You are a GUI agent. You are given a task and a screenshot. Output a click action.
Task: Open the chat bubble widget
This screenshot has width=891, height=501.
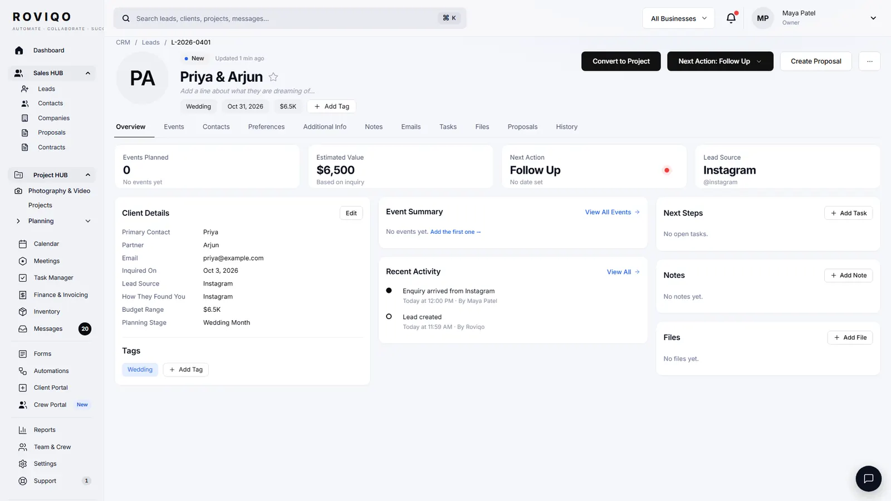(868, 478)
